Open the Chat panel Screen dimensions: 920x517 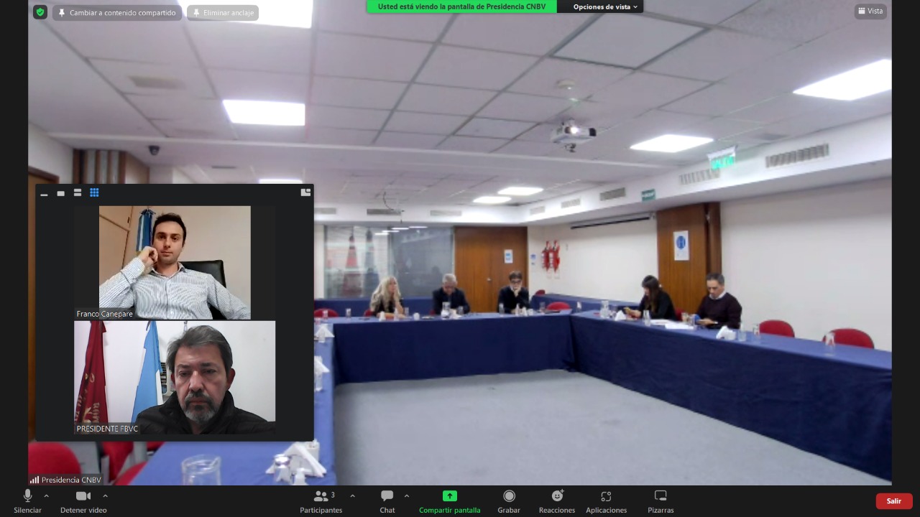[387, 501]
